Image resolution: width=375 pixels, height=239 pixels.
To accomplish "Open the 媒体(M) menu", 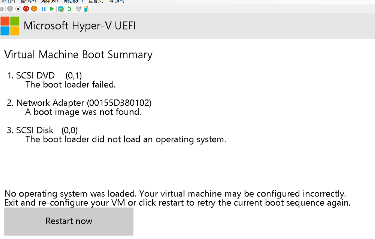I will [49, 1].
